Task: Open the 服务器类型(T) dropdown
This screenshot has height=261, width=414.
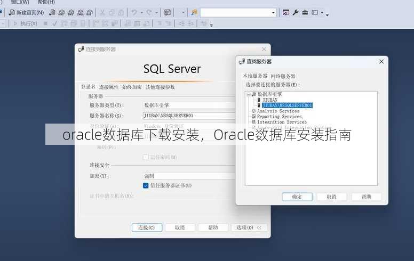Action: click(189, 105)
